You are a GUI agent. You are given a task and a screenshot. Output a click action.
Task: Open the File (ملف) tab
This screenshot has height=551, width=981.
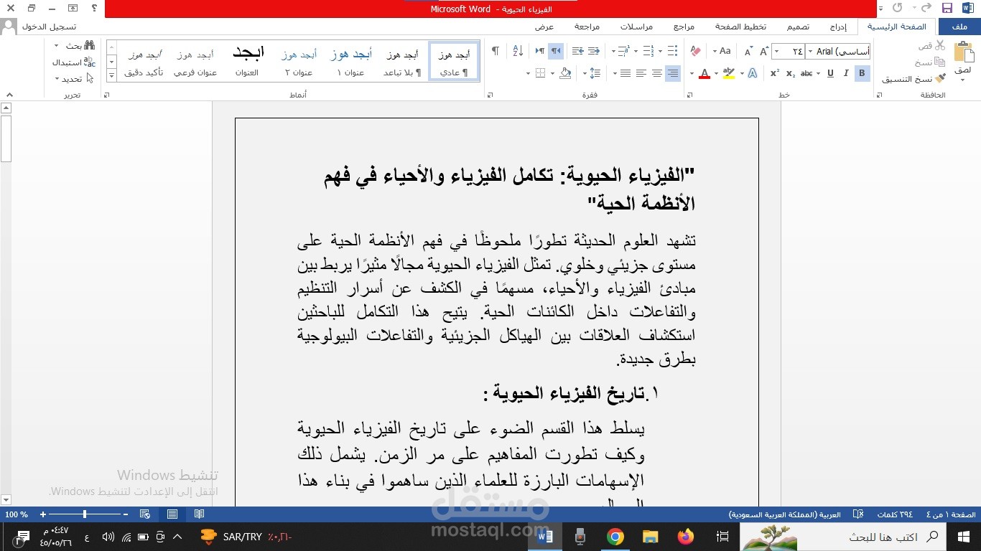point(959,27)
